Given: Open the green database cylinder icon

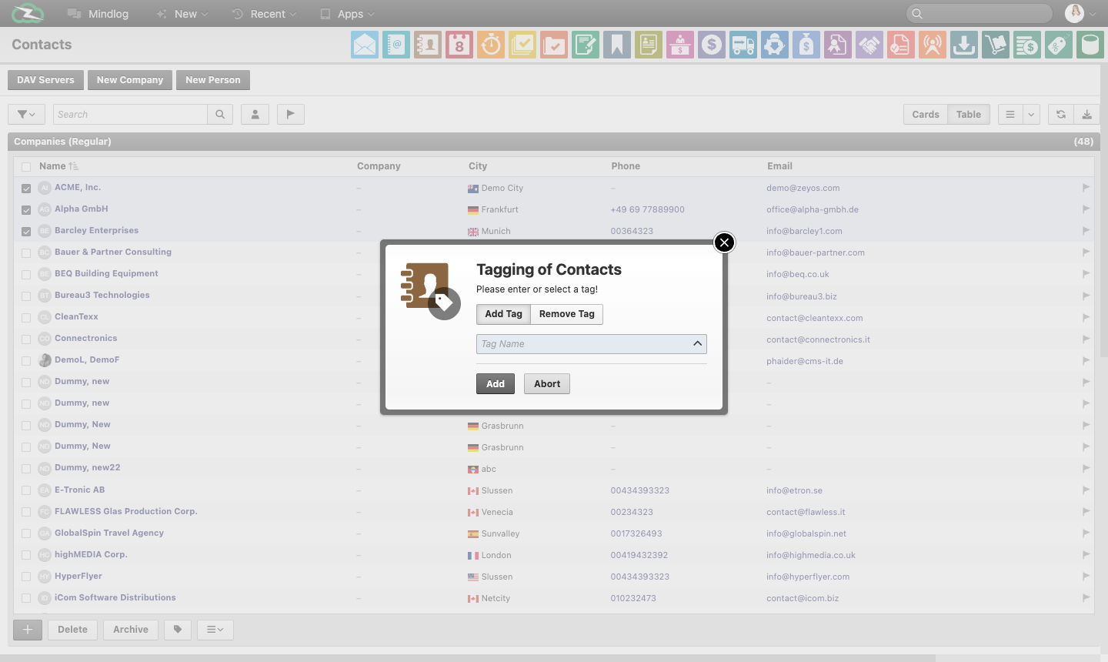Looking at the screenshot, I should (1090, 45).
